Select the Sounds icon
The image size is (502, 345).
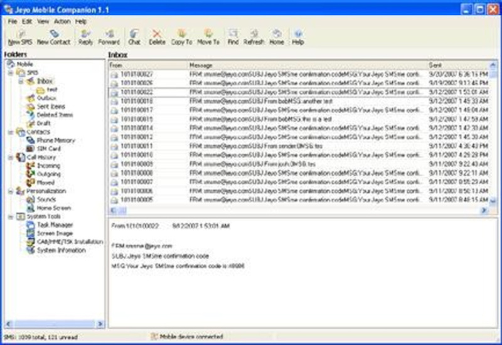(x=31, y=199)
